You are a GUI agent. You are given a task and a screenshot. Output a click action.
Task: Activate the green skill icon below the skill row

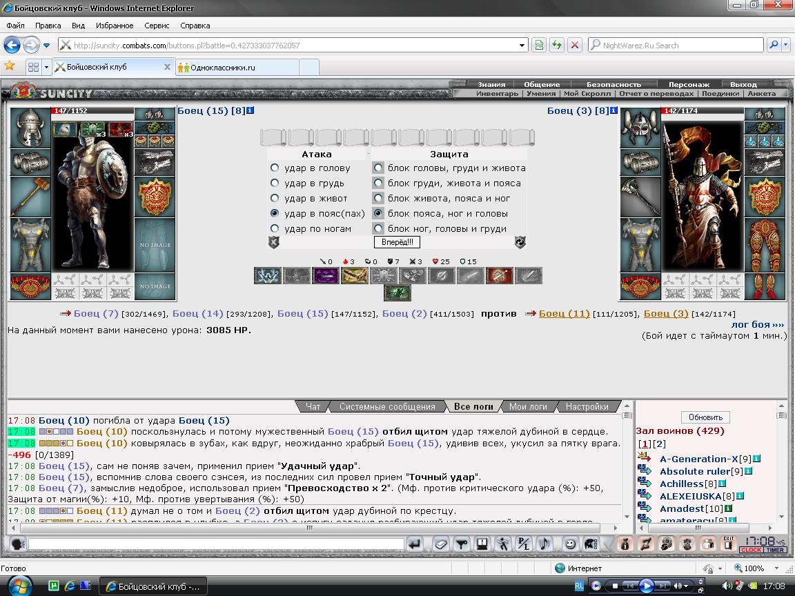point(397,293)
